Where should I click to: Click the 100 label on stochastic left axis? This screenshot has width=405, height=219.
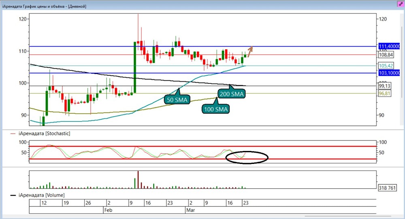(23, 142)
